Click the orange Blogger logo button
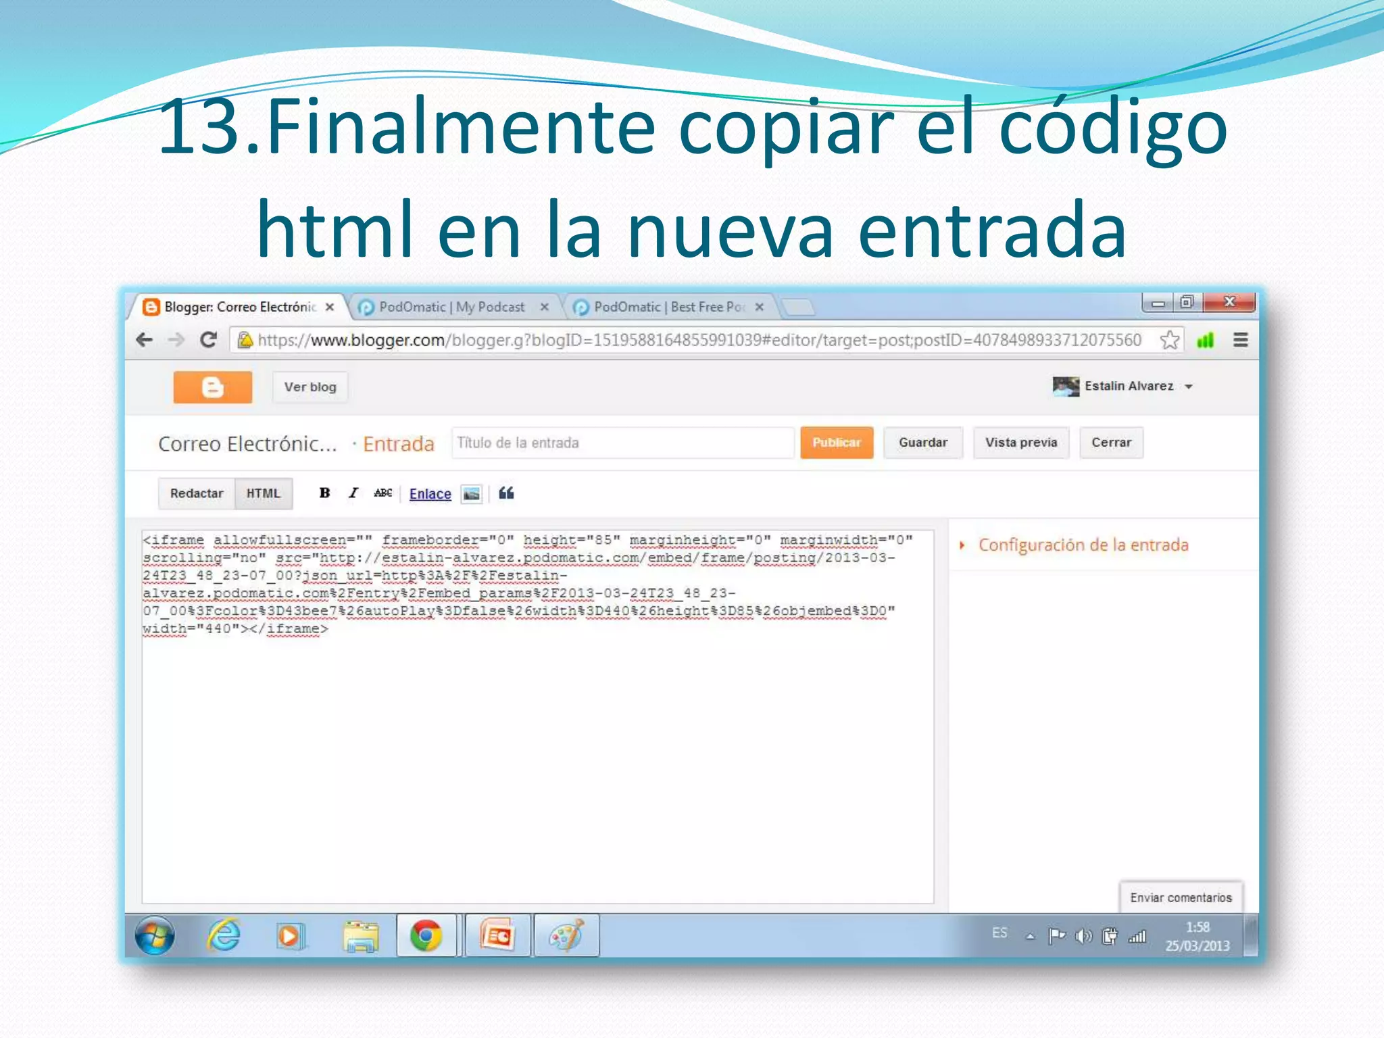This screenshot has height=1038, width=1384. [x=212, y=387]
